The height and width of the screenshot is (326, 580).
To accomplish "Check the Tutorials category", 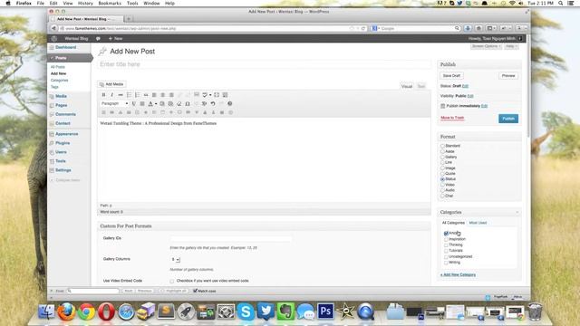I will click(x=446, y=251).
